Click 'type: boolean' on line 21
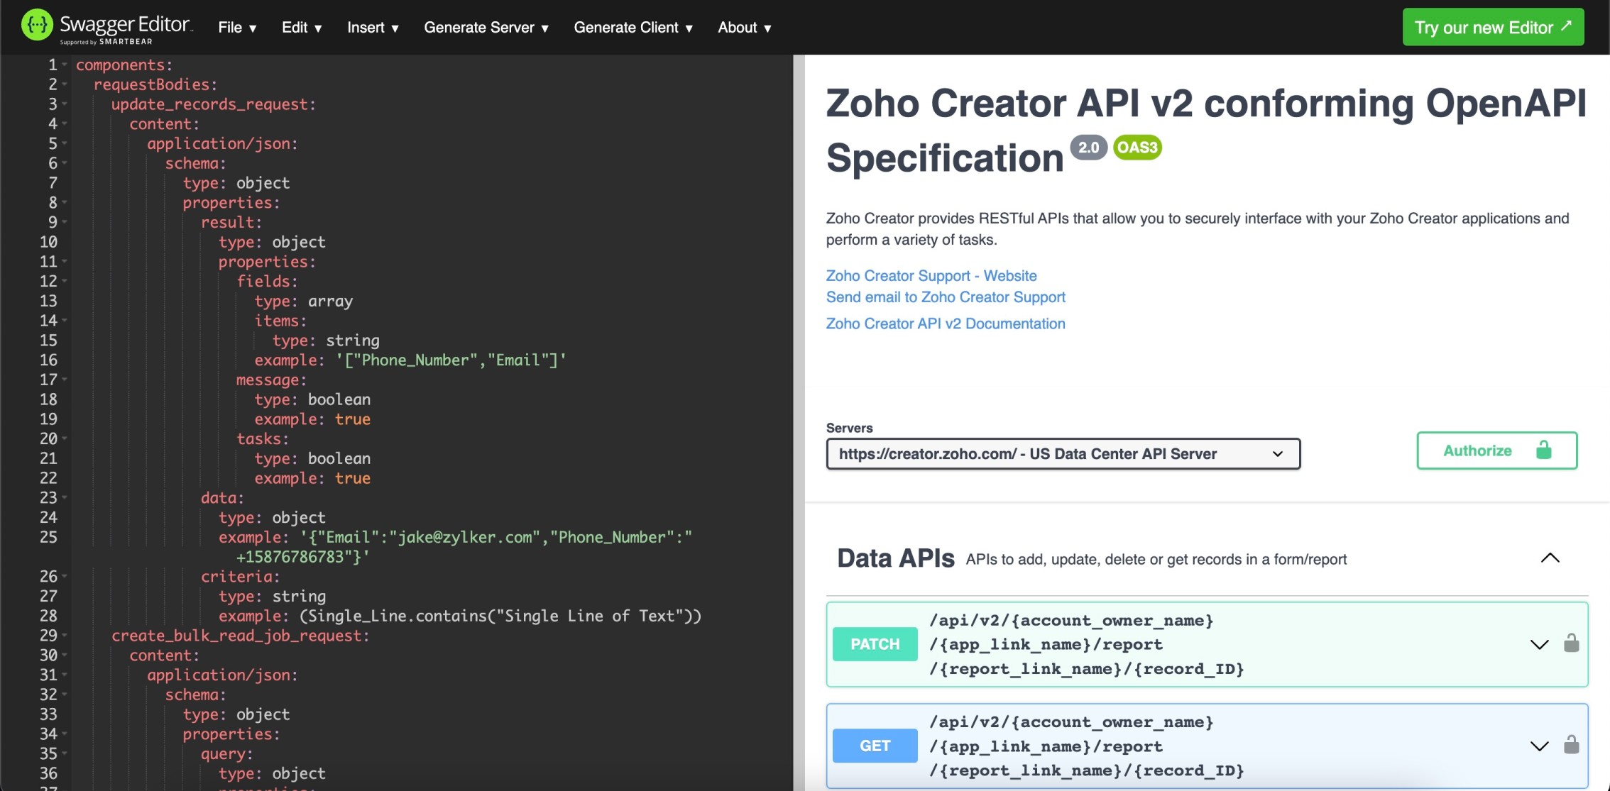The width and height of the screenshot is (1610, 791). pyautogui.click(x=312, y=459)
